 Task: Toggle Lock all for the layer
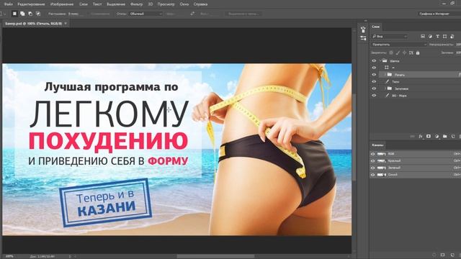click(418, 53)
